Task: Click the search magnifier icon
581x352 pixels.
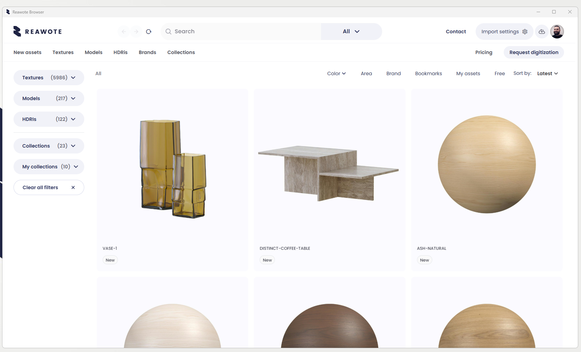Action: tap(168, 32)
